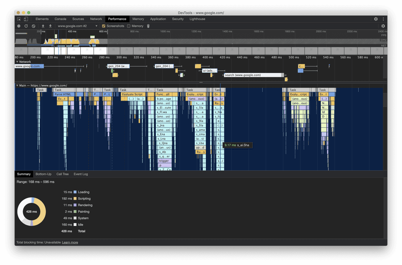
Task: Click the record performance button
Action: point(18,26)
